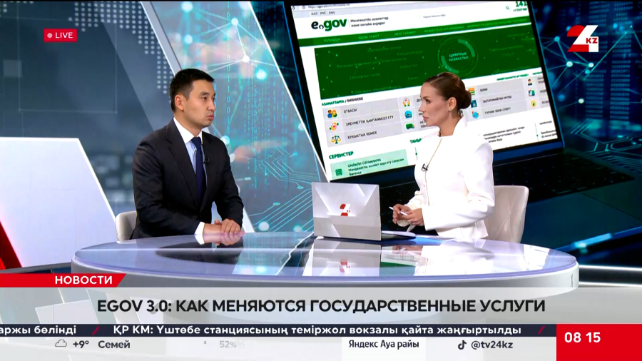Click the Семей city name

tap(114, 345)
